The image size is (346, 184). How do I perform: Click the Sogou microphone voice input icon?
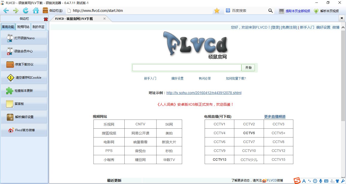[x=321, y=181]
